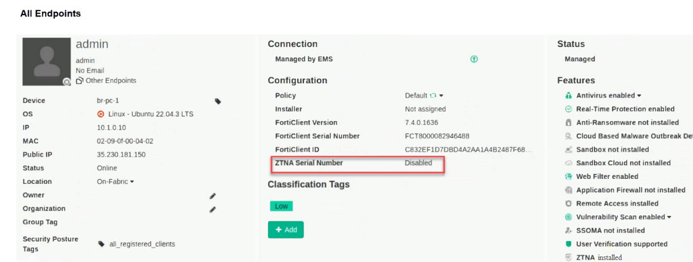This screenshot has width=693, height=262.
Task: Edit the Organization field pencil icon
Action: pyautogui.click(x=213, y=209)
